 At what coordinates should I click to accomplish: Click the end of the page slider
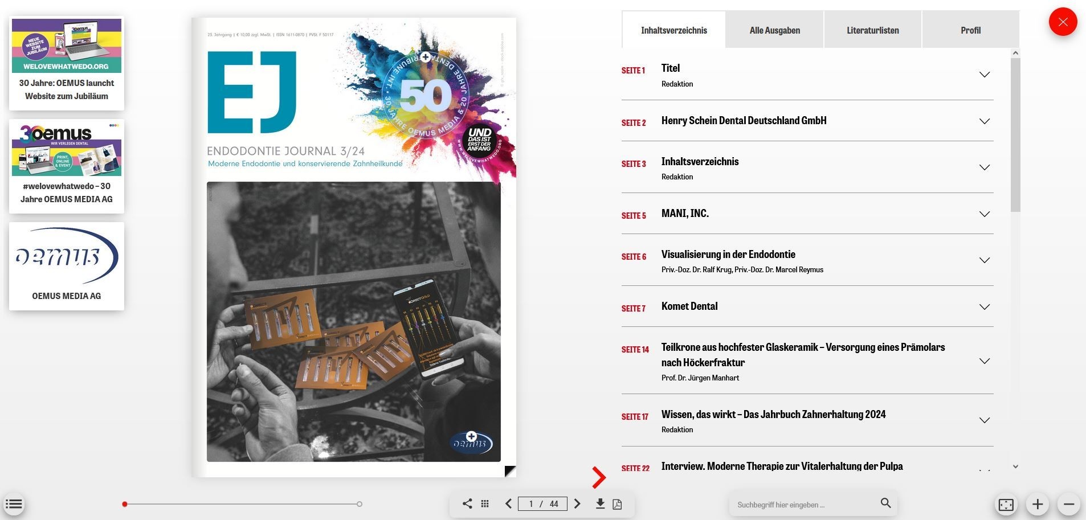360,504
